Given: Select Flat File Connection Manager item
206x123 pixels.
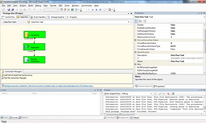Looking at the screenshot, I should point(14,78).
